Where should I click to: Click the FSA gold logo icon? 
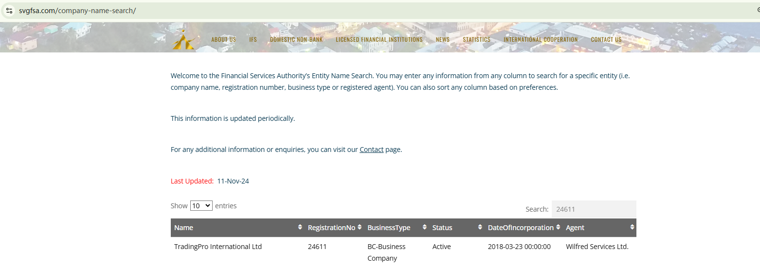183,39
